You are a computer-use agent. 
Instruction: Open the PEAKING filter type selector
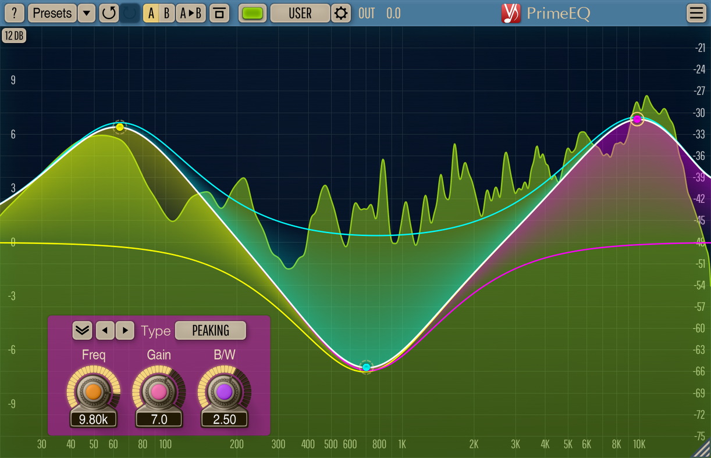pos(210,331)
